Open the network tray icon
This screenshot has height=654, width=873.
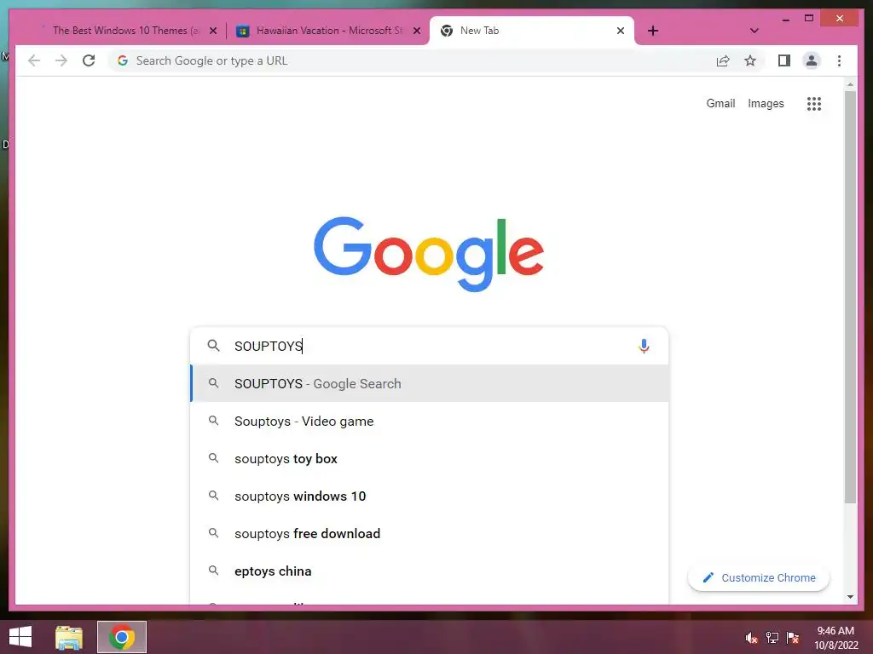coord(772,638)
